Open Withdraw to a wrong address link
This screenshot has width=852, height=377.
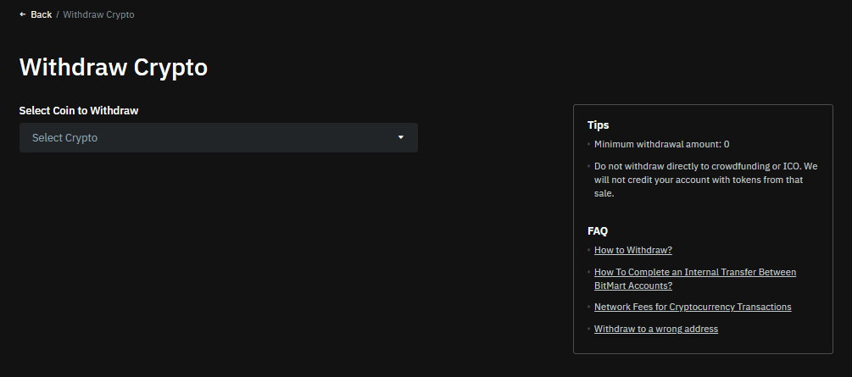pyautogui.click(x=655, y=329)
